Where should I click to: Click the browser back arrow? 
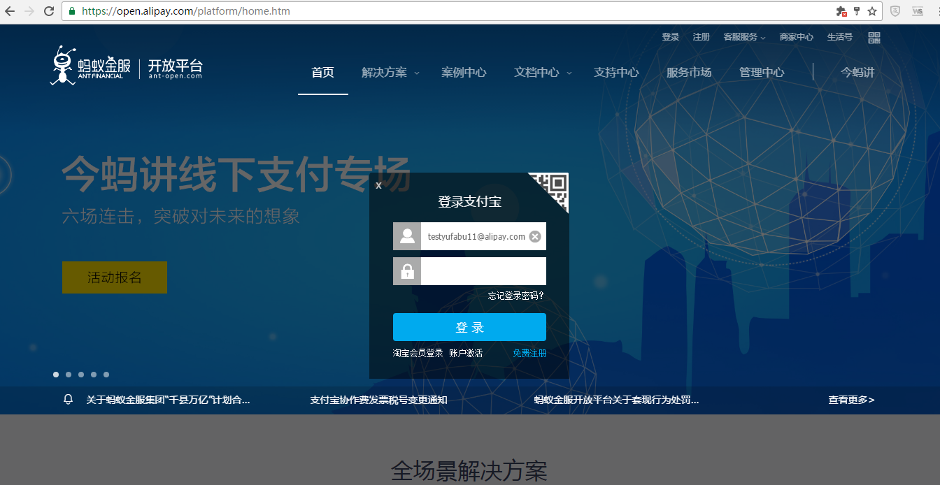pos(10,11)
